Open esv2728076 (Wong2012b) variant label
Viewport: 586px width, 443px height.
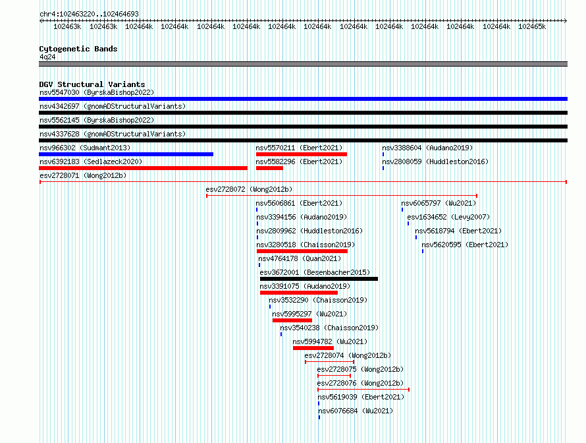360,383
